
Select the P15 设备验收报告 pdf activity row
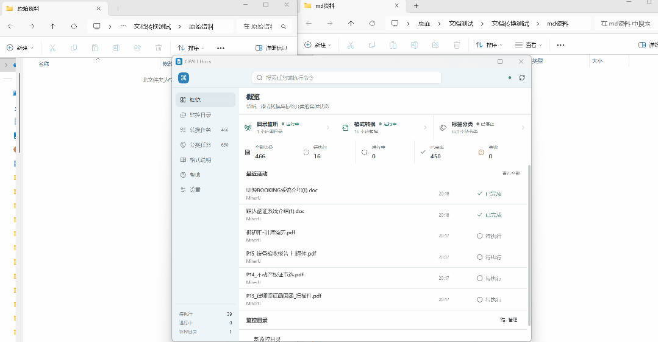(x=383, y=257)
